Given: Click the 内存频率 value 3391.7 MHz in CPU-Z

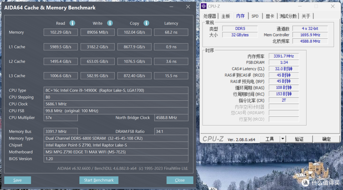Looking at the screenshot, I should (284, 56).
